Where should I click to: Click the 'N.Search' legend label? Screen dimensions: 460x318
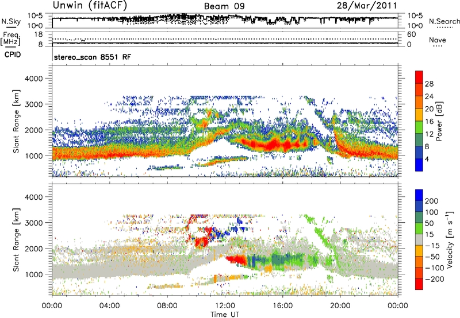click(444, 21)
